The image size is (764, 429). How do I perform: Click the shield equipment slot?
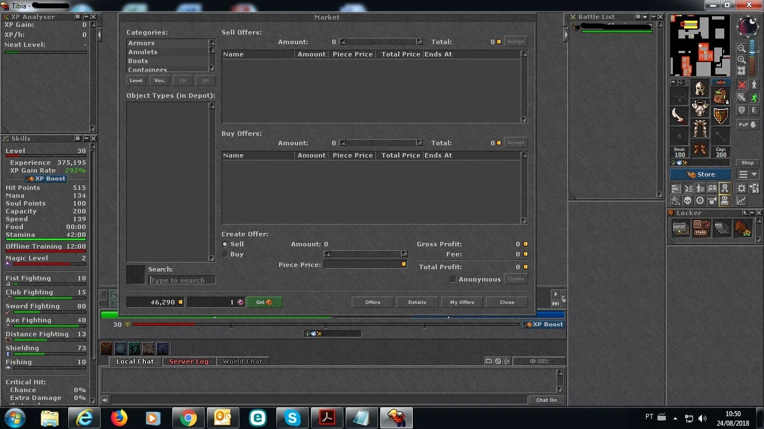(721, 116)
